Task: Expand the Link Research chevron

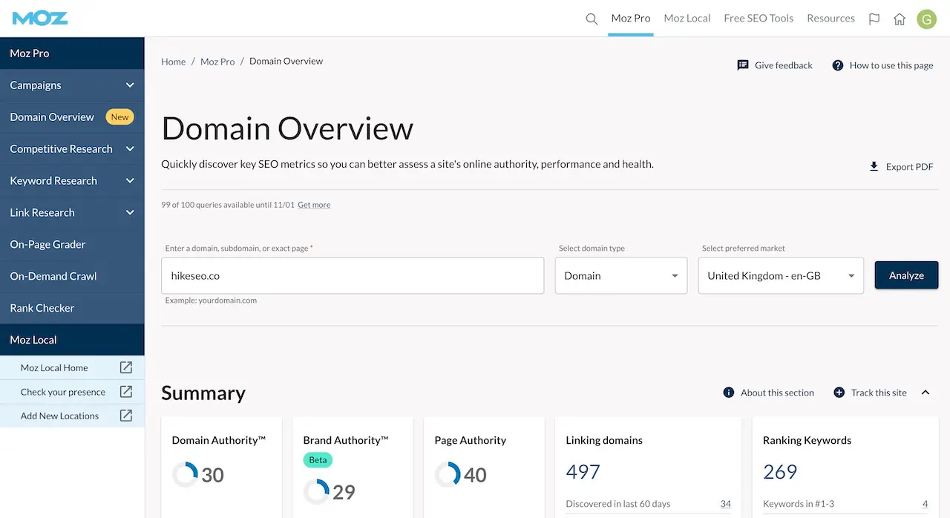Action: pyautogui.click(x=130, y=213)
